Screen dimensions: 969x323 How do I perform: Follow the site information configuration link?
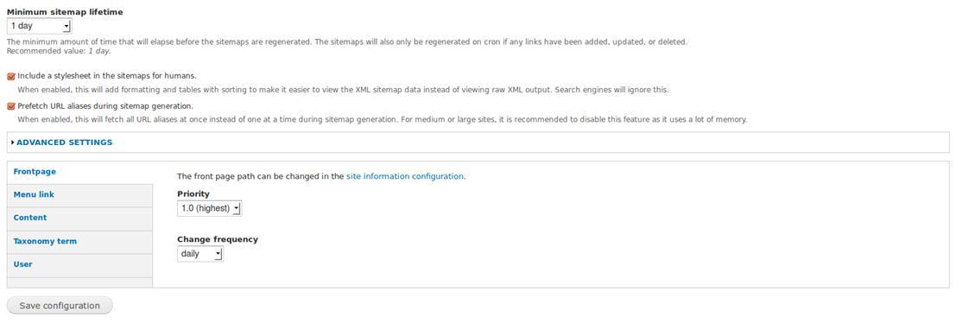pos(404,176)
